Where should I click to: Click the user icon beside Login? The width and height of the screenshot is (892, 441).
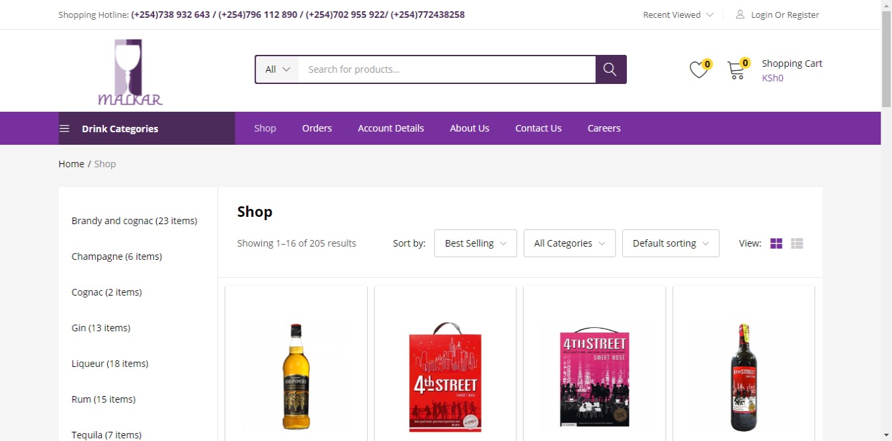(x=740, y=15)
